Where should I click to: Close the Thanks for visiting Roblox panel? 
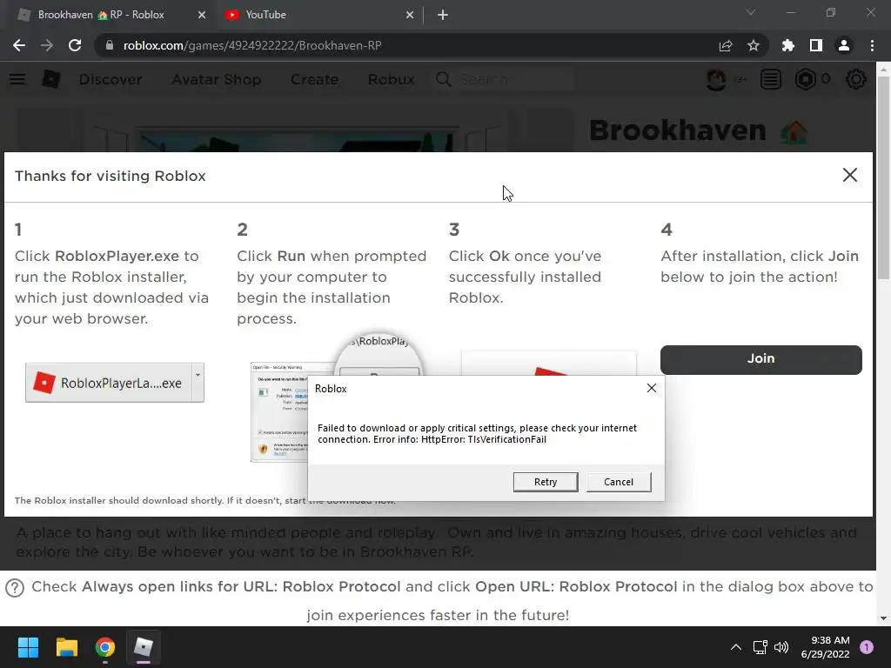coord(849,175)
